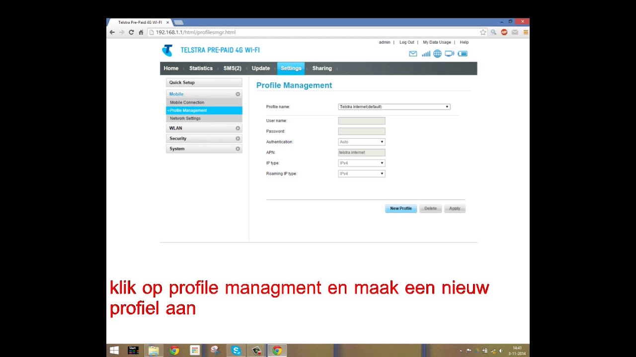Screen dimensions: 636x357
Task: Click the Apply button
Action: tap(455, 208)
